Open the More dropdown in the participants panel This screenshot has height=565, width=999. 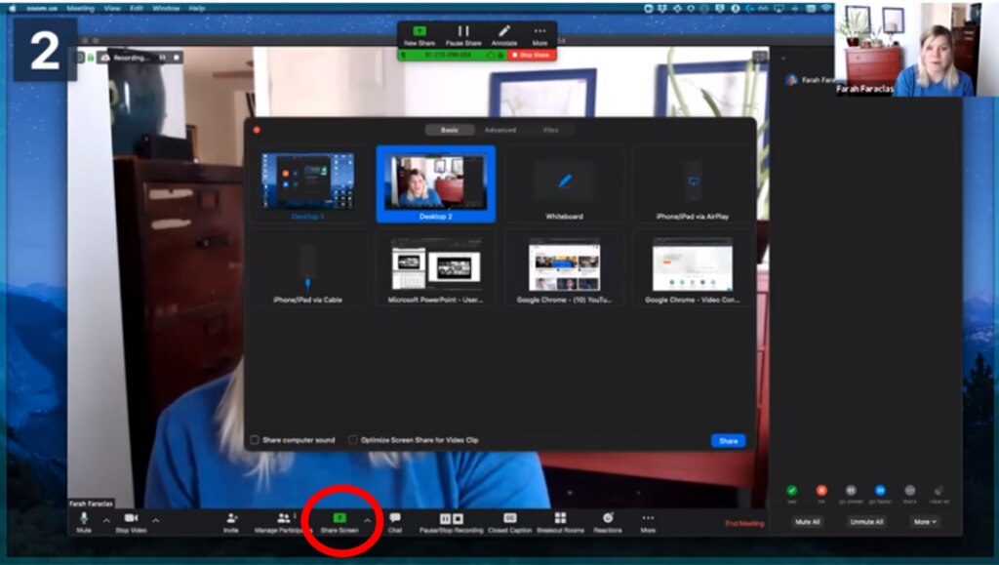(923, 522)
